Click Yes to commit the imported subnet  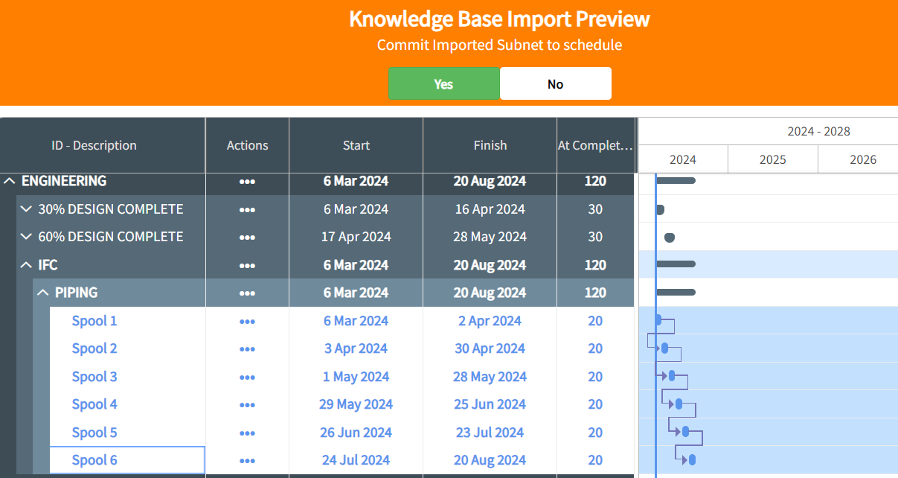click(443, 83)
